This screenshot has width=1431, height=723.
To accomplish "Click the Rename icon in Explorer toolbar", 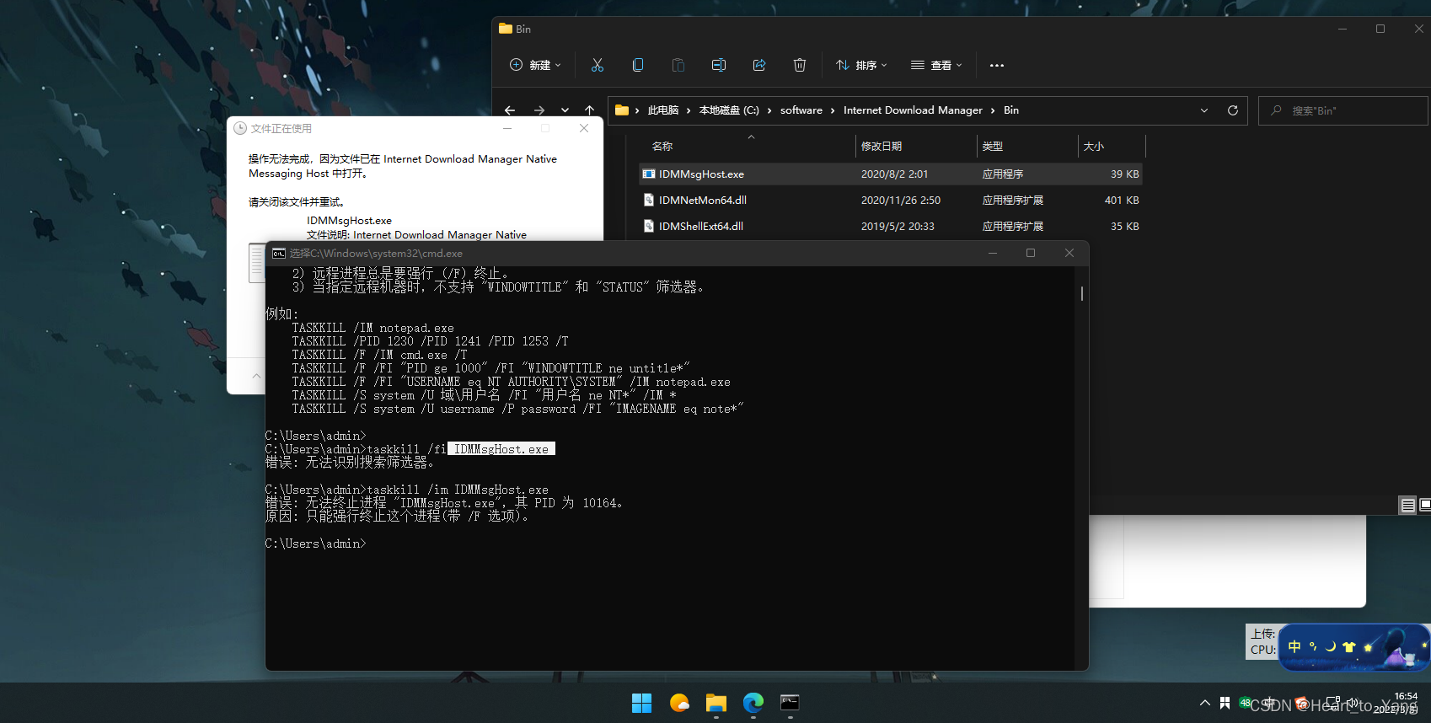I will click(x=719, y=65).
